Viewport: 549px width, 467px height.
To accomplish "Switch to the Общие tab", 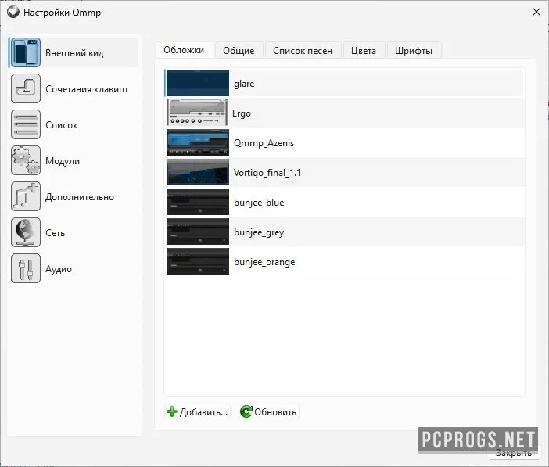I will tap(239, 50).
